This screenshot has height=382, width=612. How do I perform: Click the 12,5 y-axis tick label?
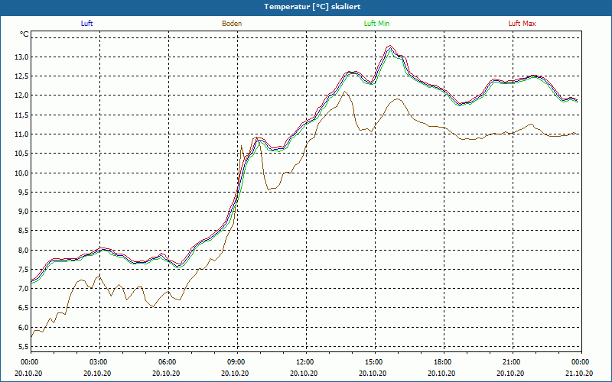coord(22,76)
